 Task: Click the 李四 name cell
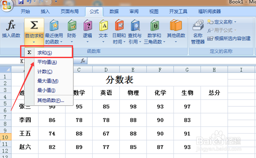point(25,120)
